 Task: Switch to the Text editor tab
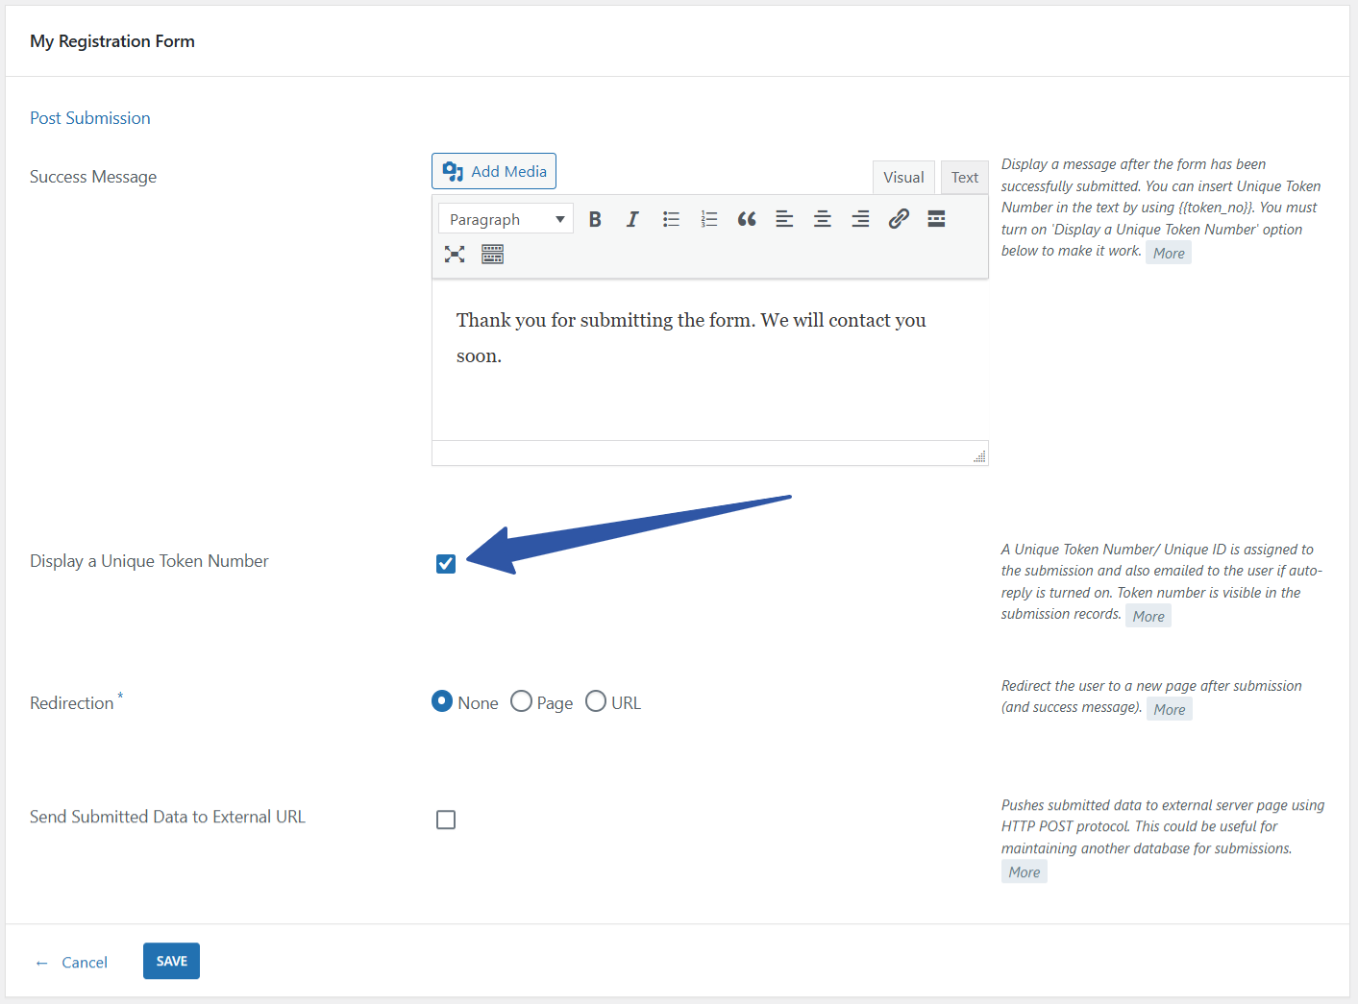tap(964, 178)
